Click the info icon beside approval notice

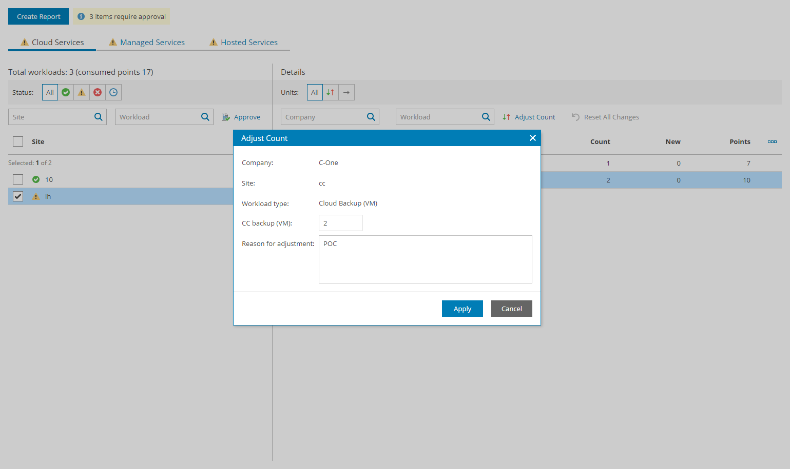pos(82,16)
